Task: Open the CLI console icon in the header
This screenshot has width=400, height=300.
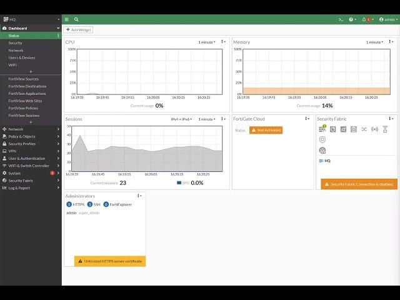Action: (341, 19)
